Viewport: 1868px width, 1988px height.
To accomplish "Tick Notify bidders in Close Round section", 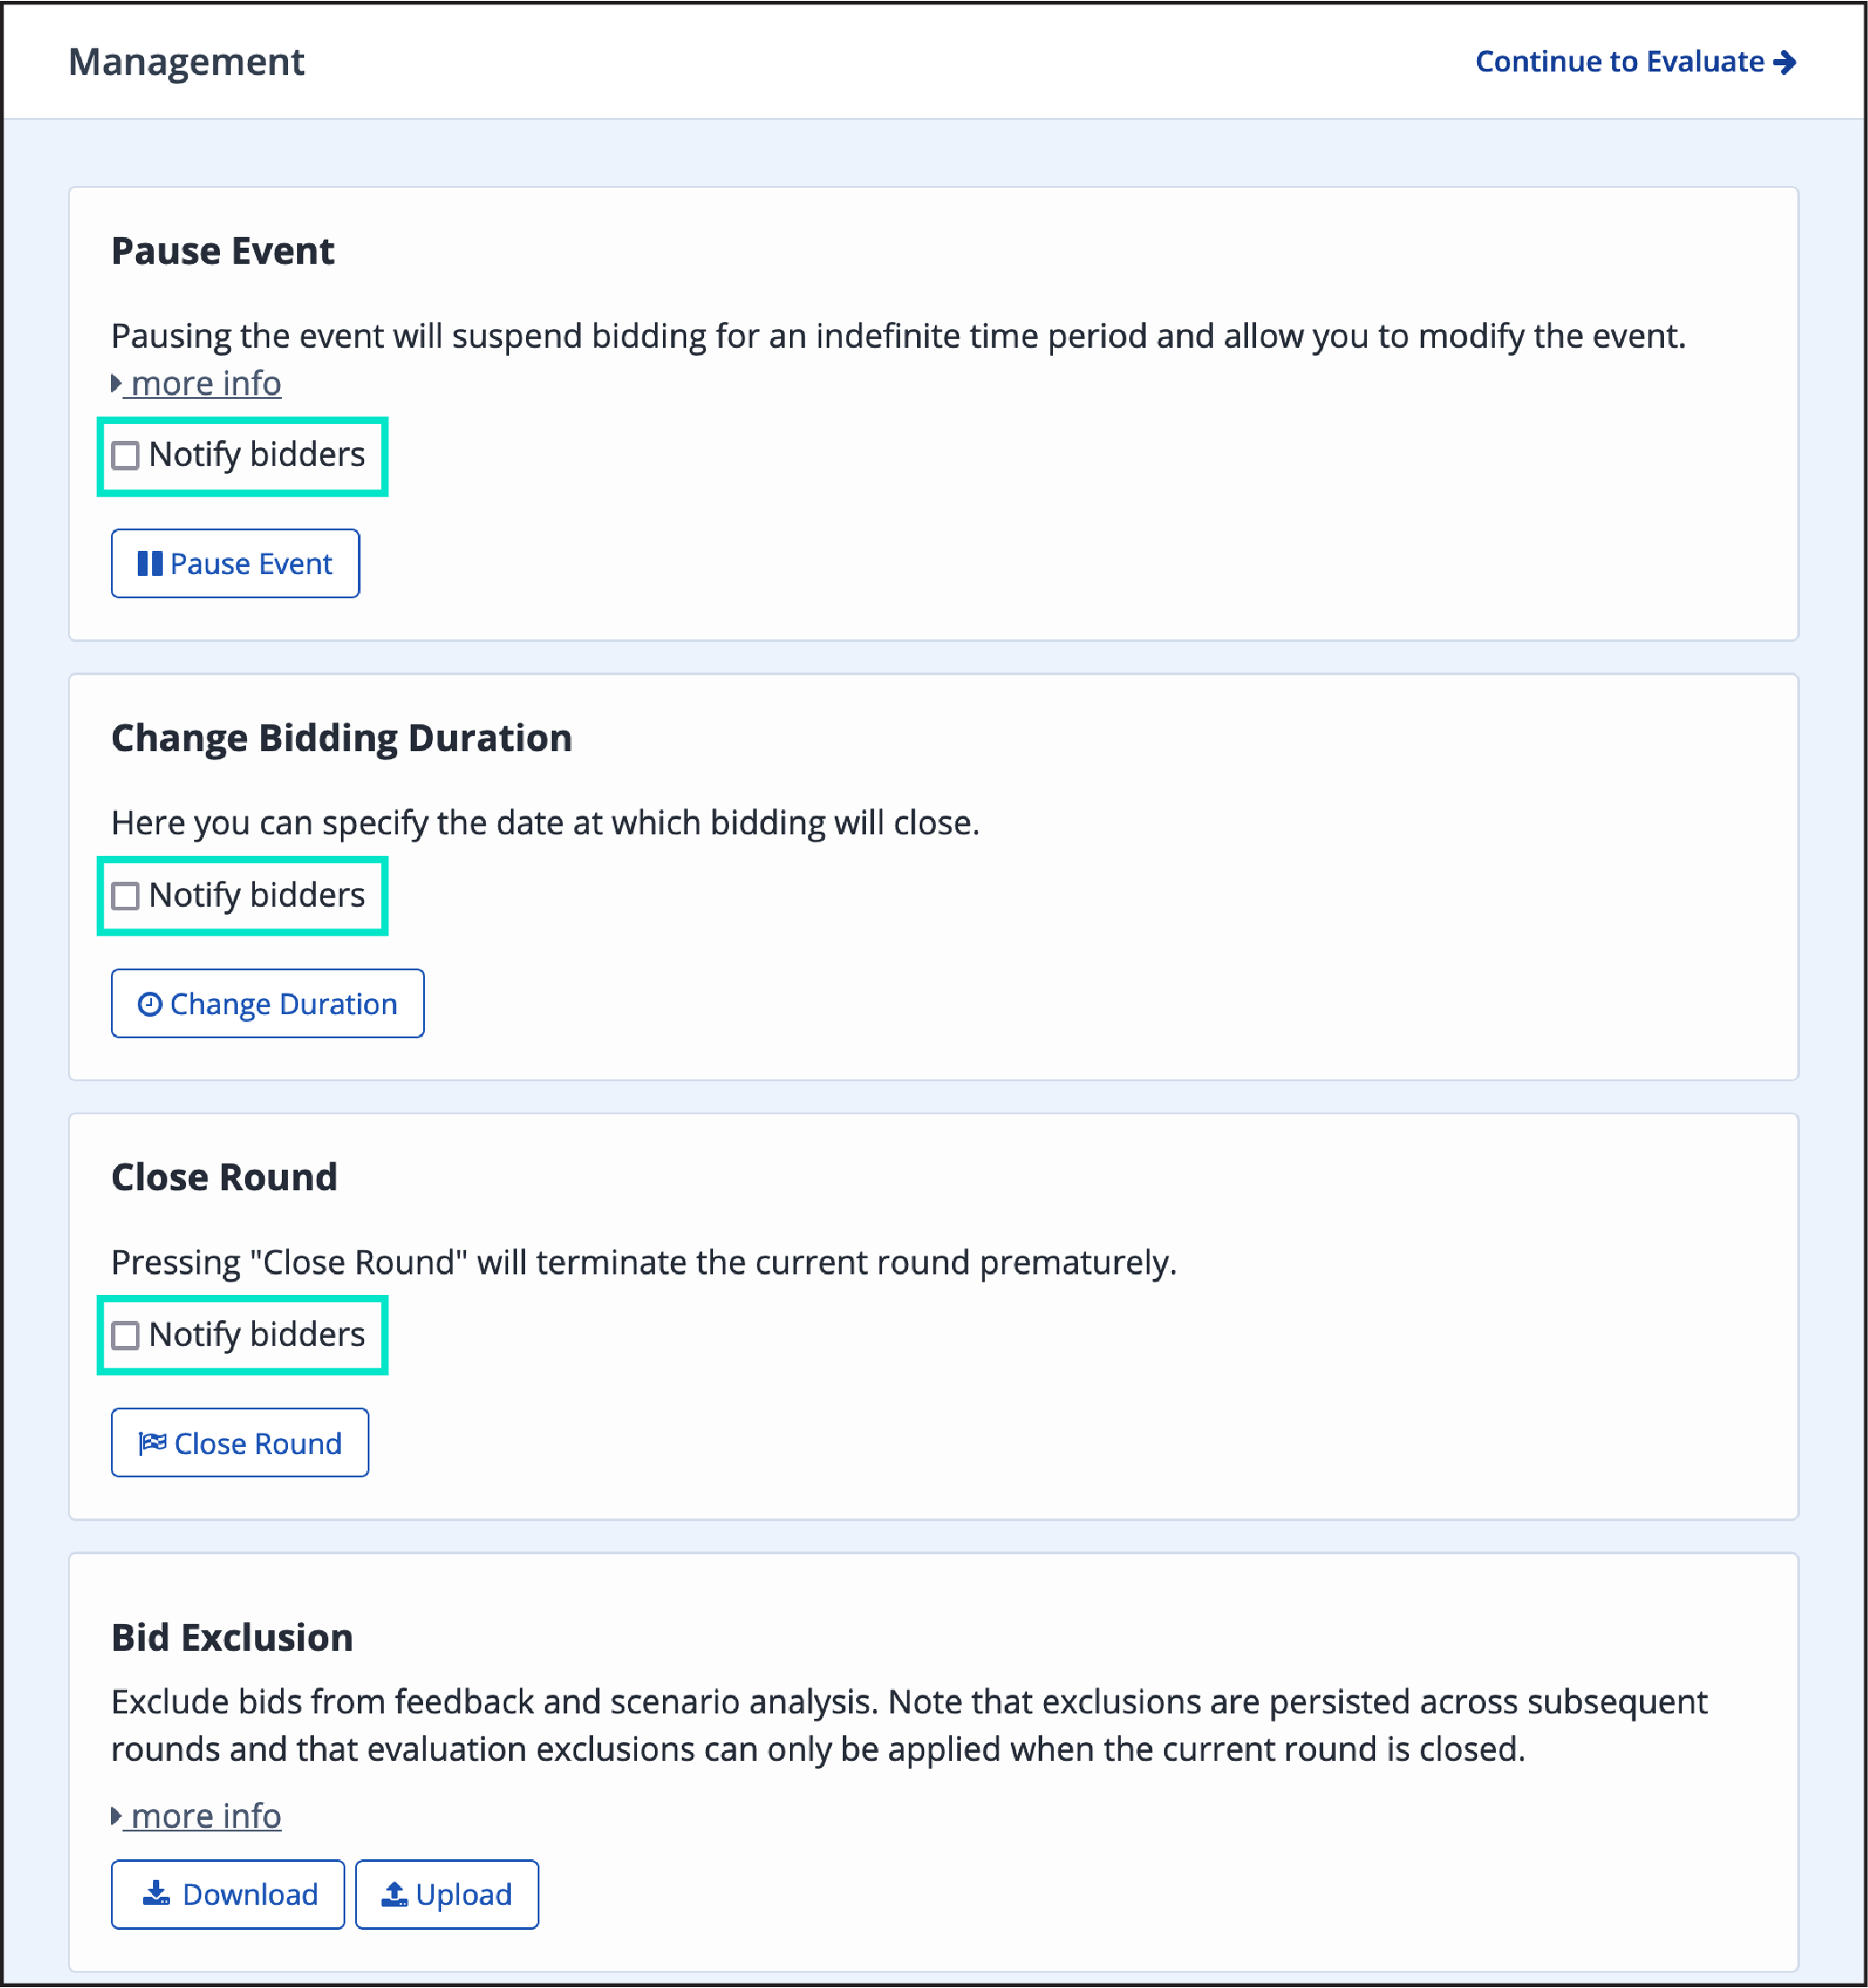I will coord(125,1335).
